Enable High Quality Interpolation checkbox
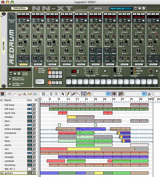160x177 pixels. coord(10,79)
